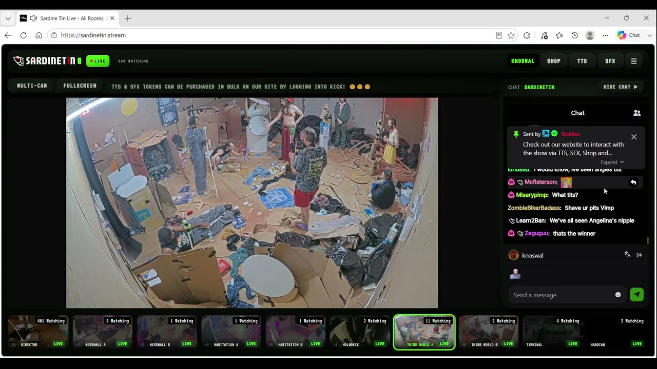Click username Mcfisterson in chat
This screenshot has height=369, width=657.
pos(540,182)
